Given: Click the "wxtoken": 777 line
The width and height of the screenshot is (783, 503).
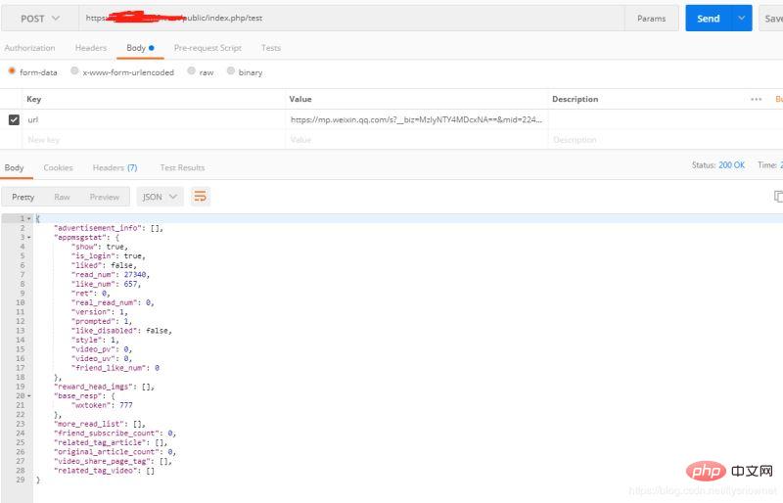Looking at the screenshot, I should tap(102, 405).
